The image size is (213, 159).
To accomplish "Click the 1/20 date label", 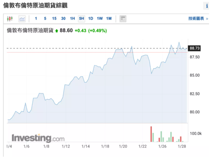I will (x=123, y=146).
